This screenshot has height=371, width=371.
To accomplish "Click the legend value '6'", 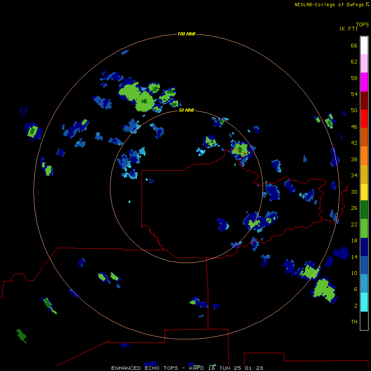I will click(356, 289).
